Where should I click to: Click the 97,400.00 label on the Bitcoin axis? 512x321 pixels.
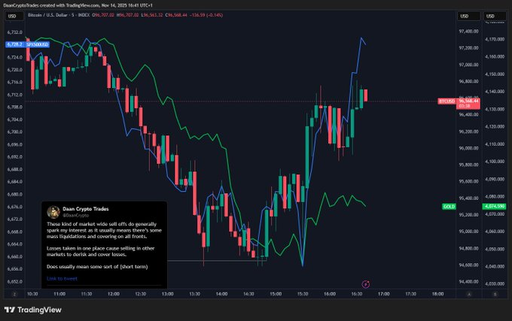tap(468, 32)
